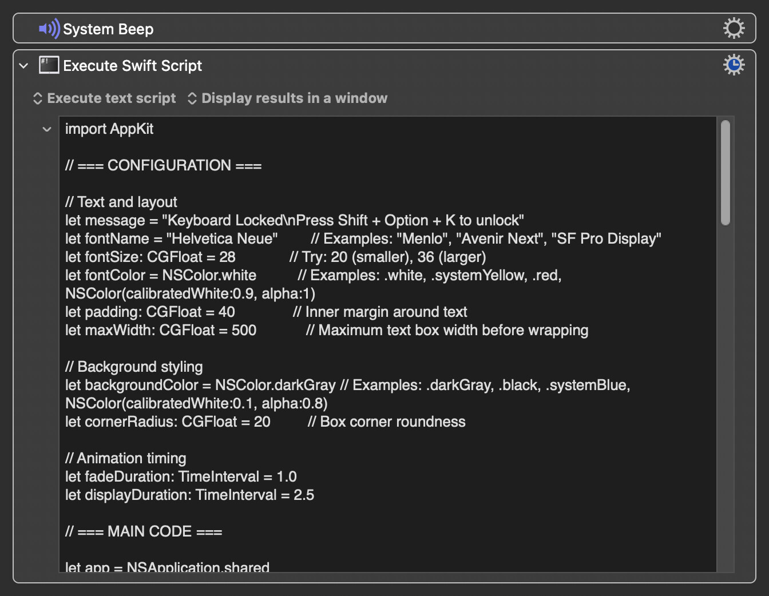Collapse the script text editor chevron
This screenshot has width=769, height=596.
pos(47,129)
